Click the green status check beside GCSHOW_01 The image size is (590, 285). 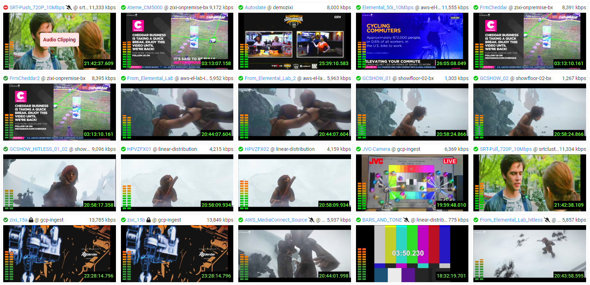358,78
